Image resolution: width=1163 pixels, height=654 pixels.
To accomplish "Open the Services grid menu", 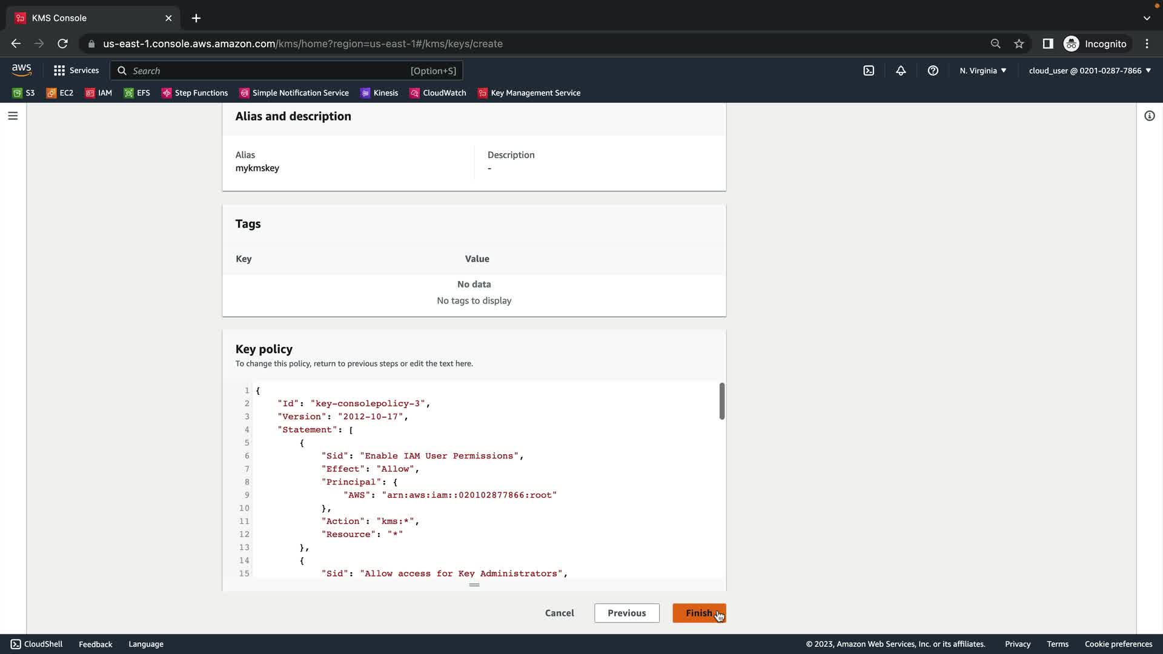I will coord(76,71).
